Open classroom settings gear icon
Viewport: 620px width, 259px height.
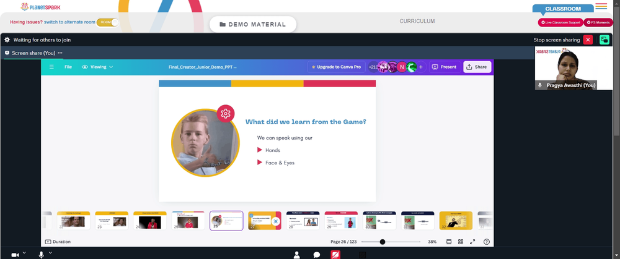coord(7,40)
